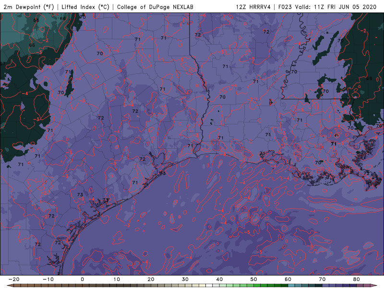
Task: Click the "2m Dewpoint (°F)" title text
Action: pyautogui.click(x=29, y=7)
